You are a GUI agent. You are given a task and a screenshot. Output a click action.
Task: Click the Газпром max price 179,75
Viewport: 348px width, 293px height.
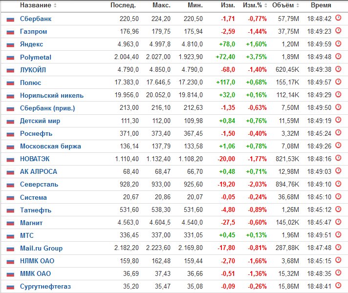(161, 31)
